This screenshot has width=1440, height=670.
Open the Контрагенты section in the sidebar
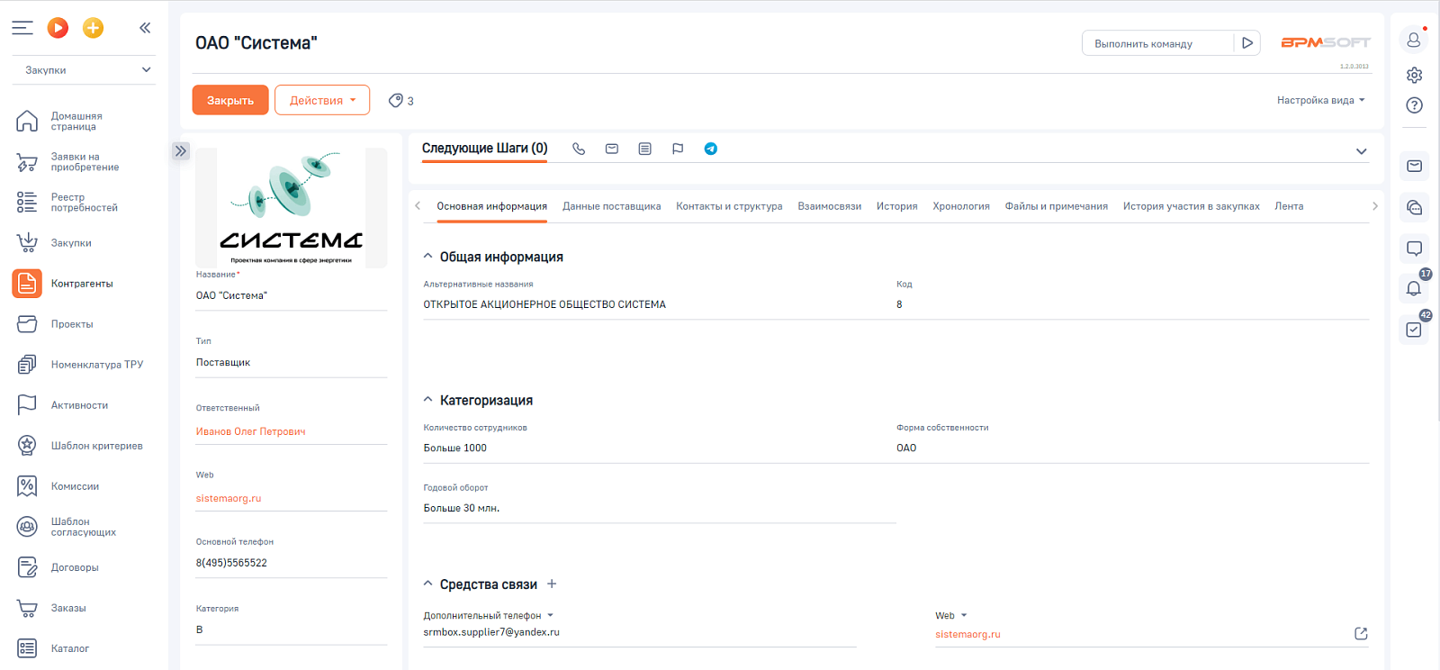coord(82,284)
